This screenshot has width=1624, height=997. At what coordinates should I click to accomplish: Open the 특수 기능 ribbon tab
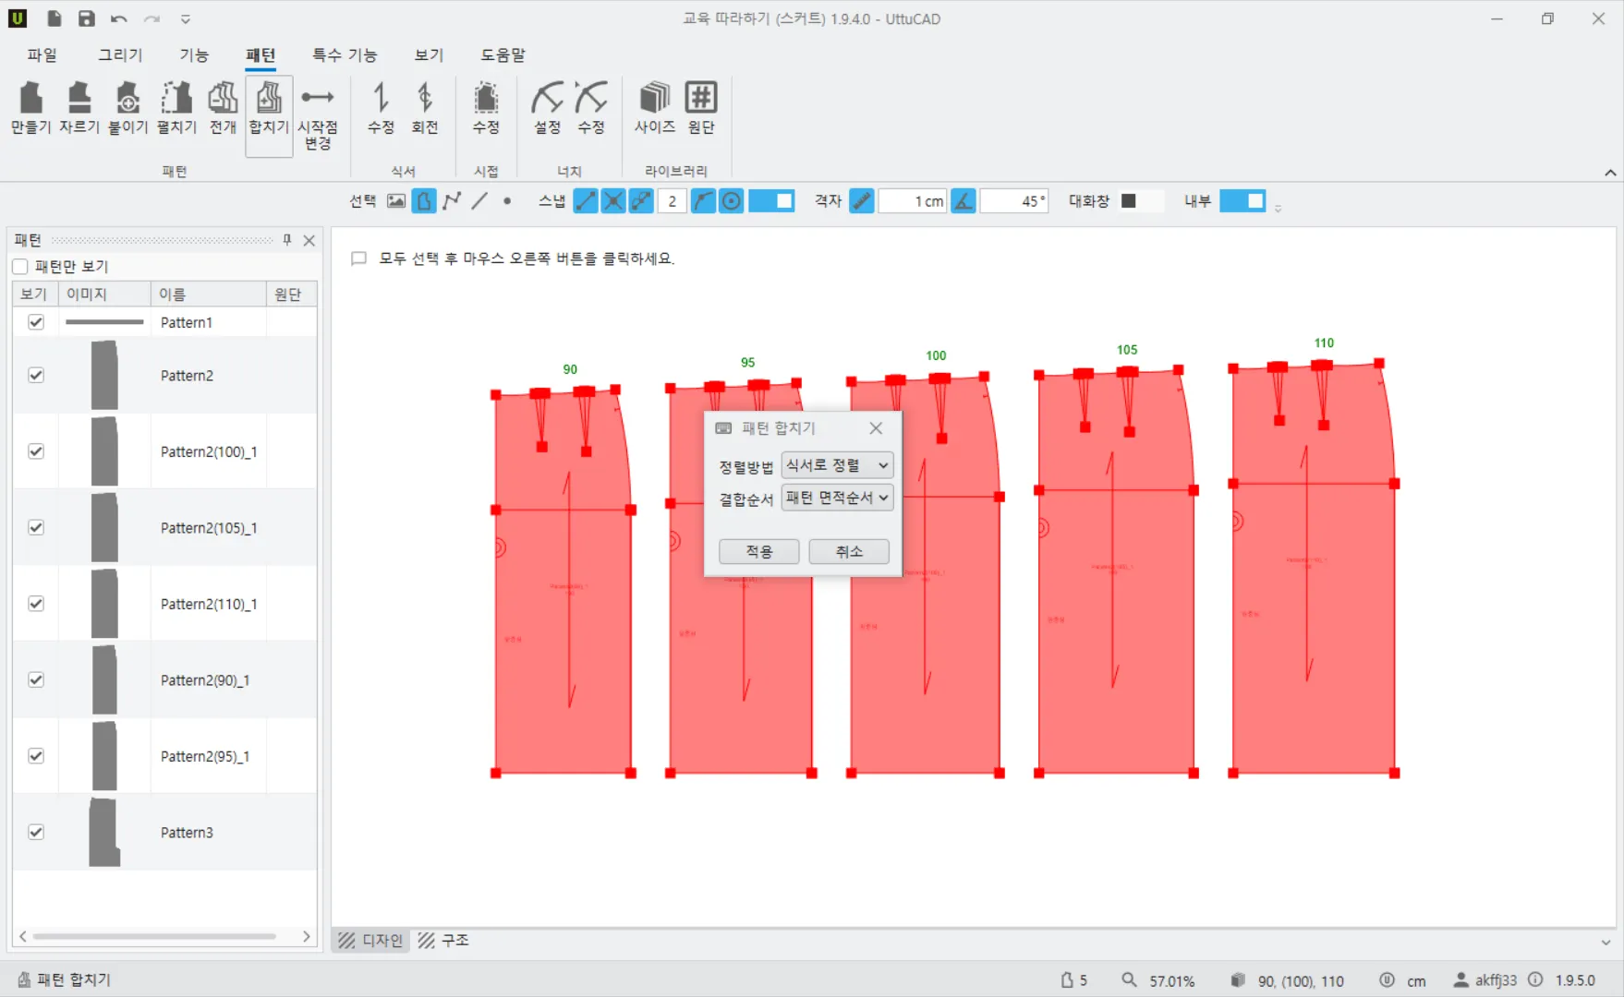click(x=345, y=55)
